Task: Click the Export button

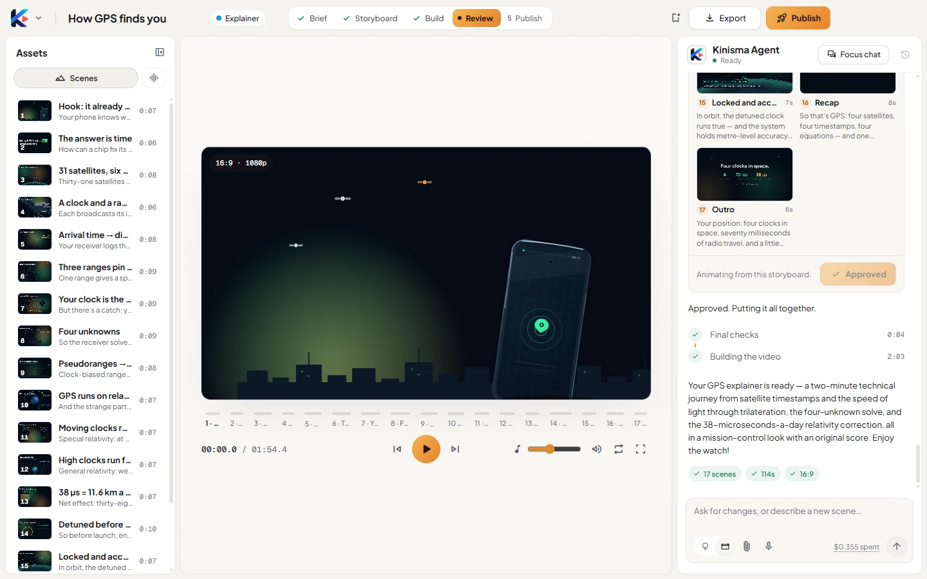Action: pyautogui.click(x=725, y=18)
